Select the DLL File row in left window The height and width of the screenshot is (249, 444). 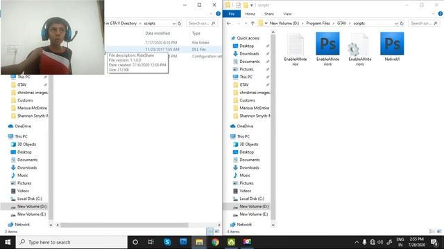click(x=164, y=49)
